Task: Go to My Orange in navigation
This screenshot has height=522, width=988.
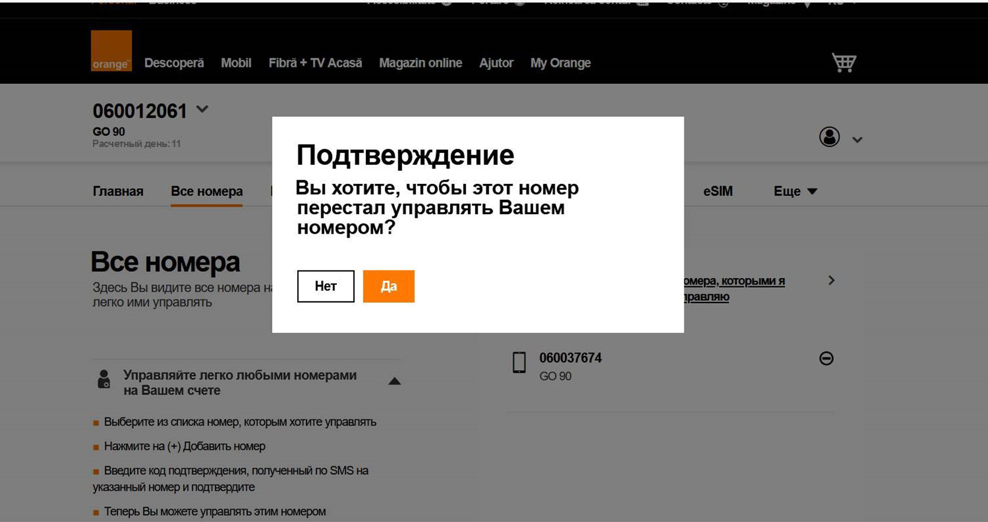Action: point(560,63)
